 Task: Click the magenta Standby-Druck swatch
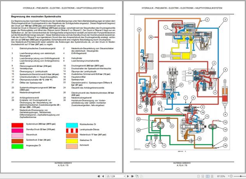tap(17, 130)
